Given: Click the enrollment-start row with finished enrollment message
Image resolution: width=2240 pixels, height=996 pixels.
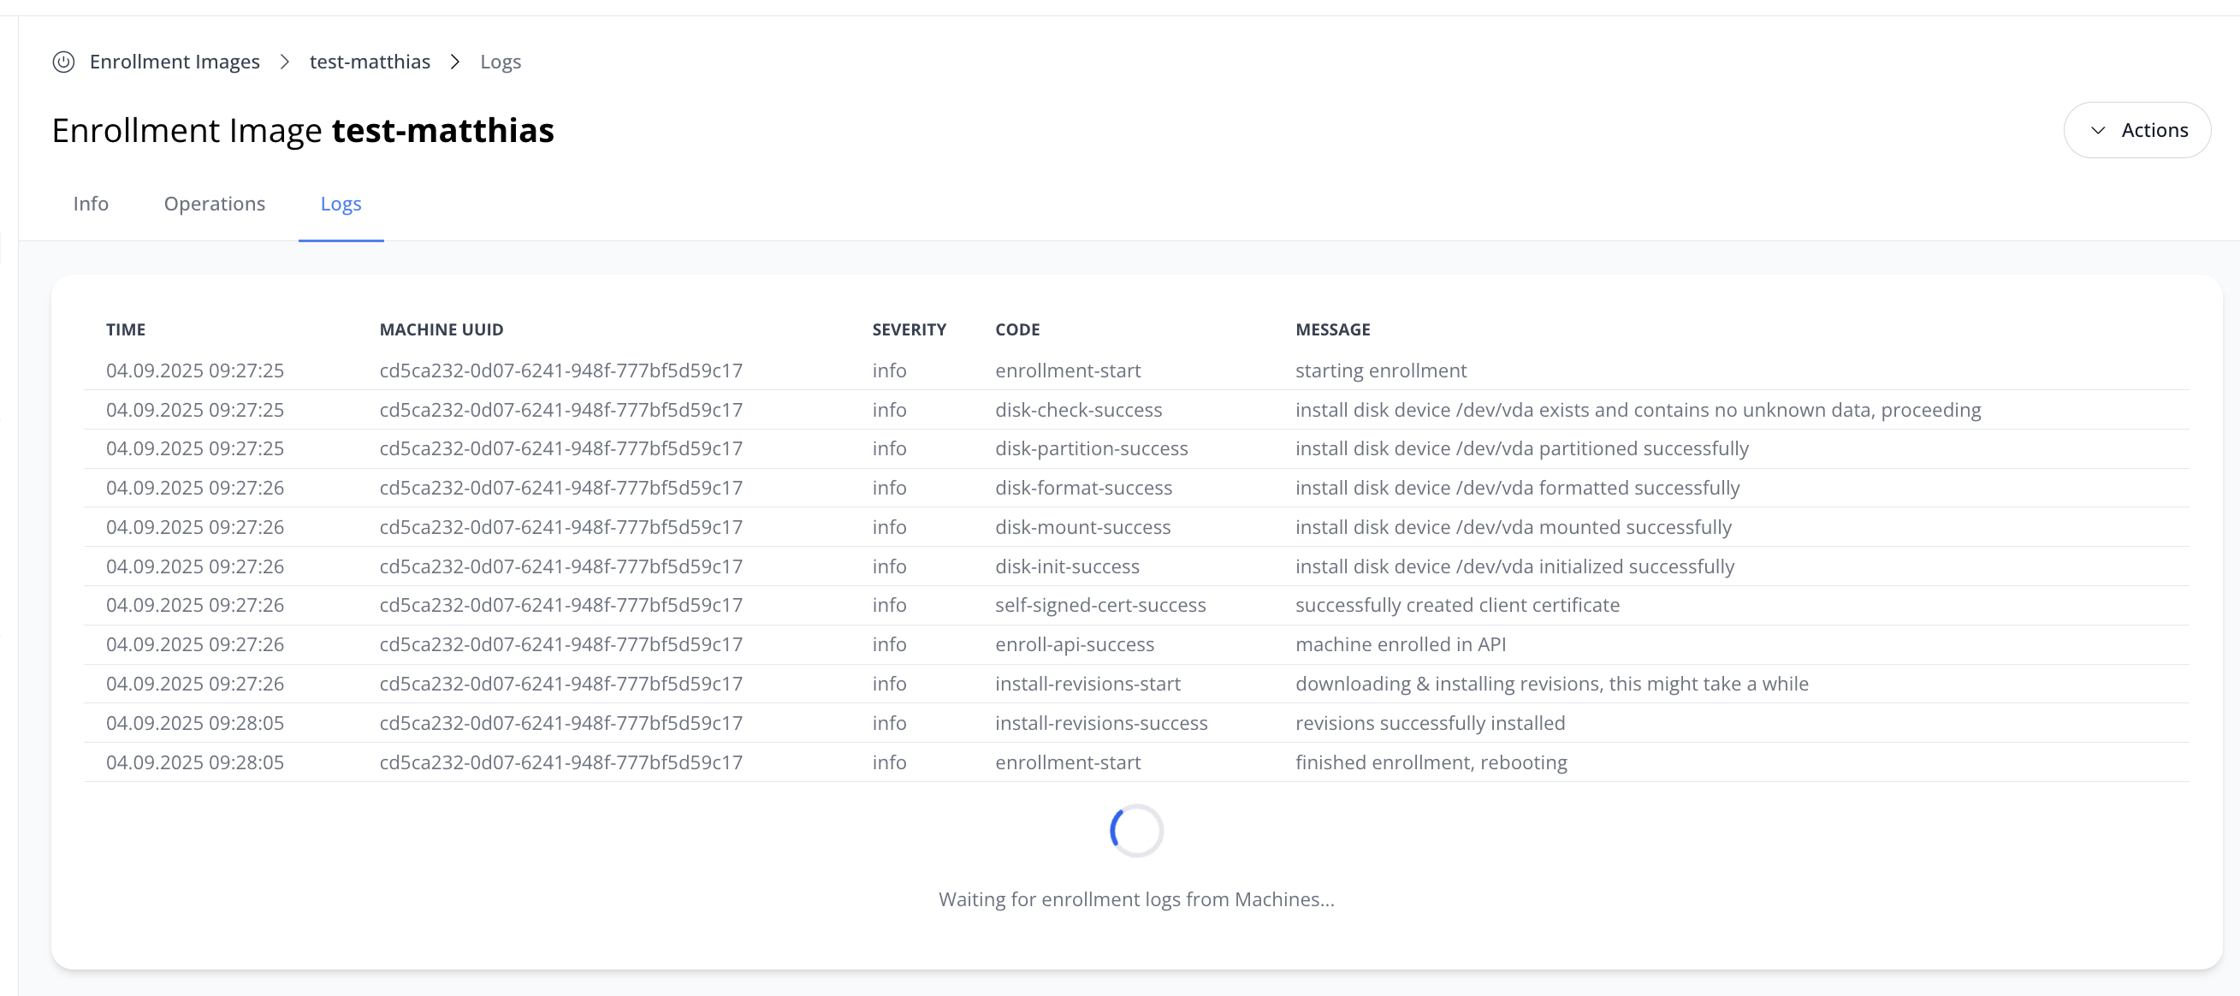Looking at the screenshot, I should click(1068, 762).
